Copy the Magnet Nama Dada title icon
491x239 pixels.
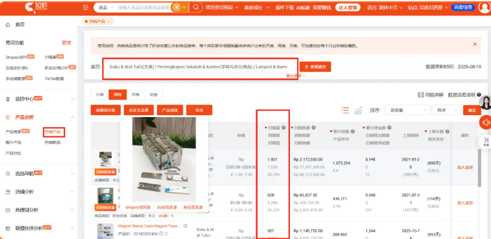pos(185,226)
